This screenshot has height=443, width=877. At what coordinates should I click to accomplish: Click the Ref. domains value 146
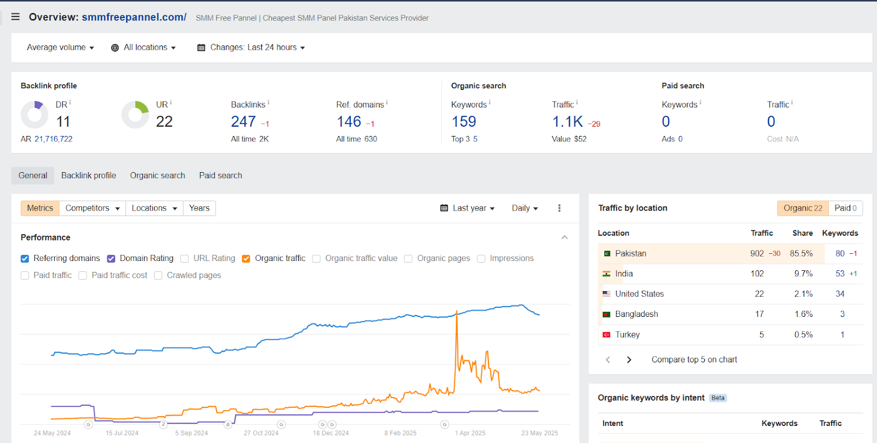pos(349,122)
